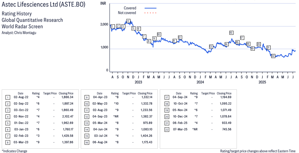Screen dimensions: 299x153
Task: Select the date '02-Nov-22' in the table
Action: click(x=21, y=116)
